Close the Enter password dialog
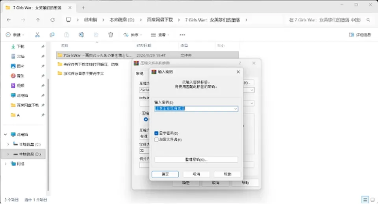Viewport: 378px width, 204px height. pos(238,72)
